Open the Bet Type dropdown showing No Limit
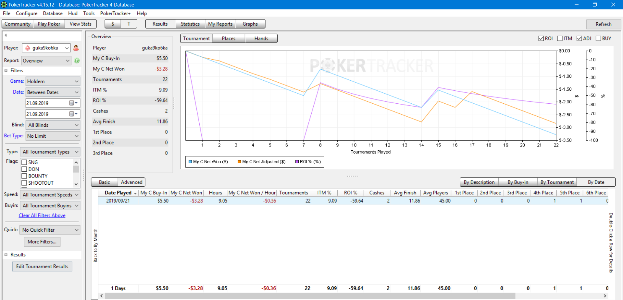 coord(53,136)
